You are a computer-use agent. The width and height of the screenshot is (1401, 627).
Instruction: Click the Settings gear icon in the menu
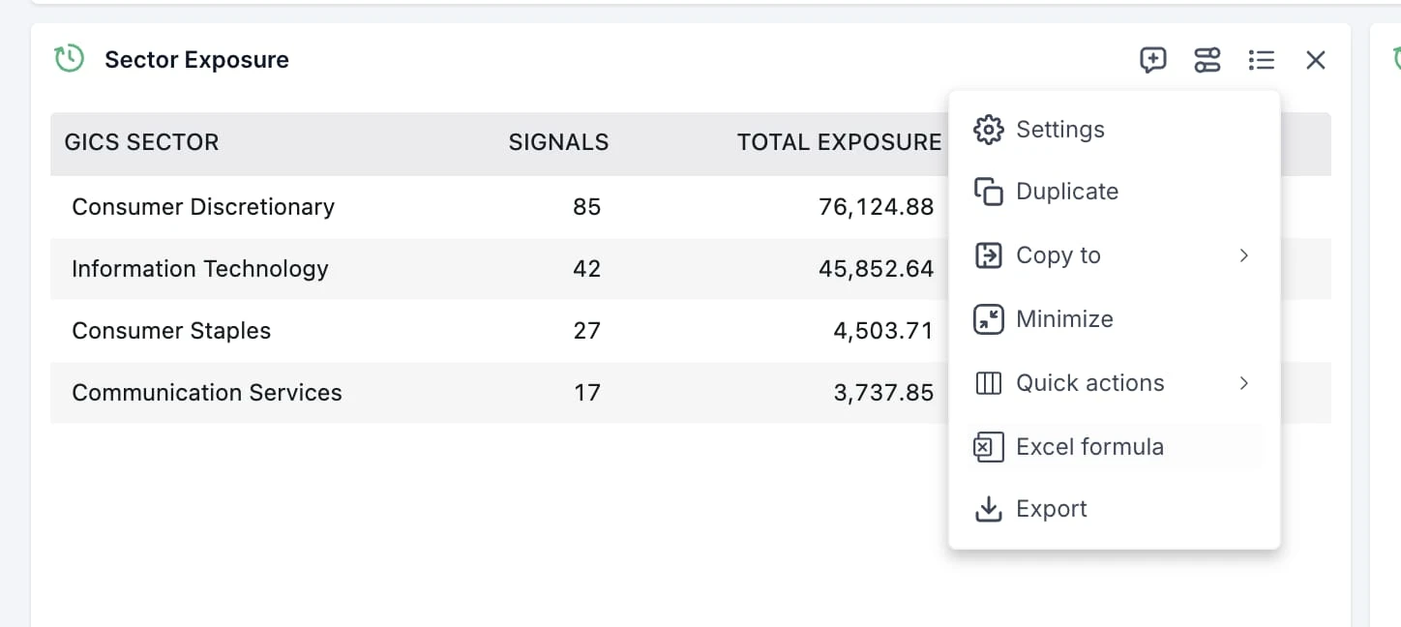[988, 129]
